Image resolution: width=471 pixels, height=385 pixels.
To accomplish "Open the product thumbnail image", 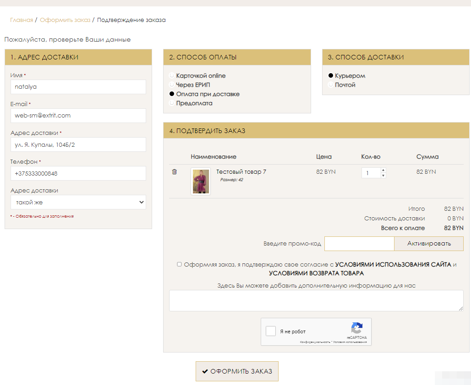I will coord(200,182).
